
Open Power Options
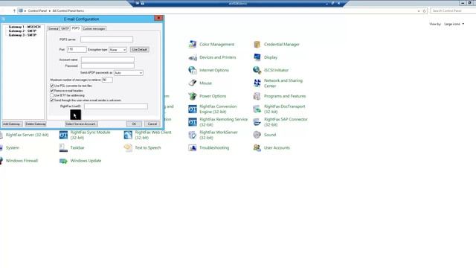point(208,96)
